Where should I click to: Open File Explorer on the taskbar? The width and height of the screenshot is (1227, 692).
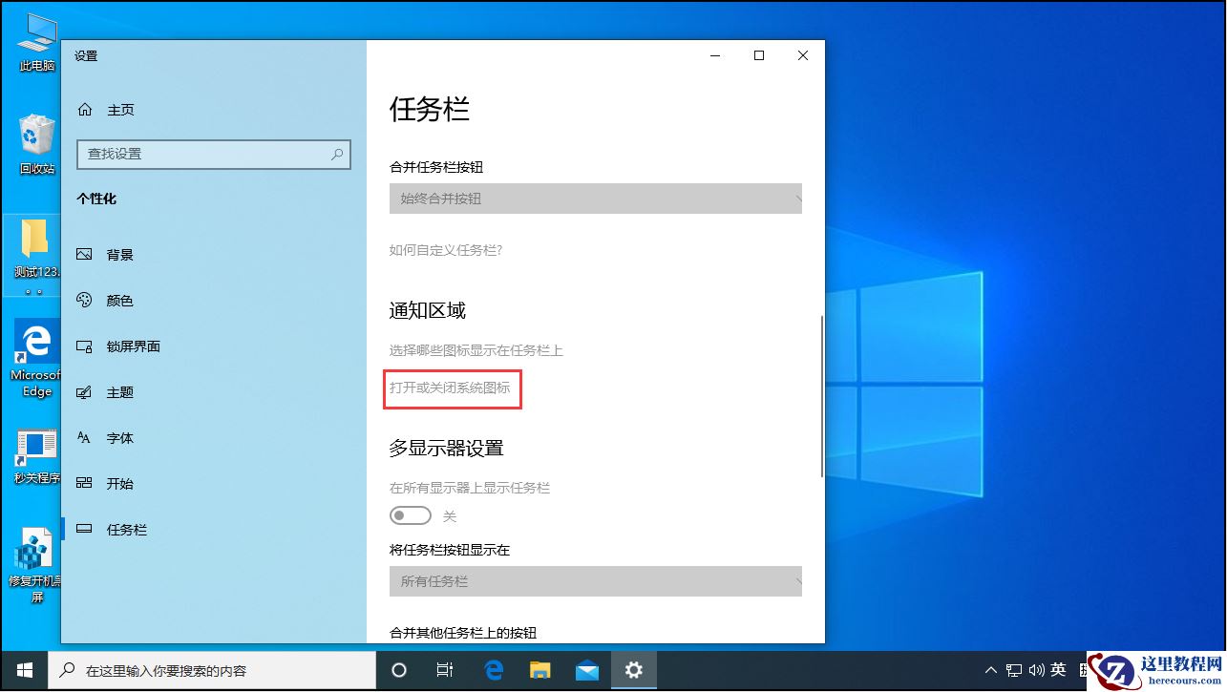coord(539,671)
